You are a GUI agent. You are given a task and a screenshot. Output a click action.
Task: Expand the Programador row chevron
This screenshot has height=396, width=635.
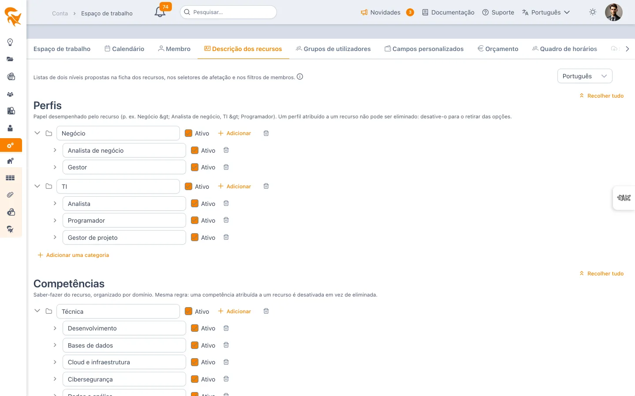point(55,220)
